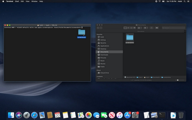
Task: Open Messages from the Dock
Action: pyautogui.click(x=96, y=115)
